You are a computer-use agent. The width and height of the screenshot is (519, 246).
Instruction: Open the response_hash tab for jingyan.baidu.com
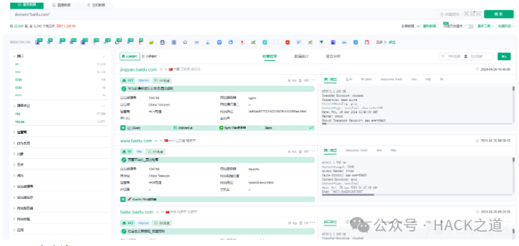tap(392, 79)
